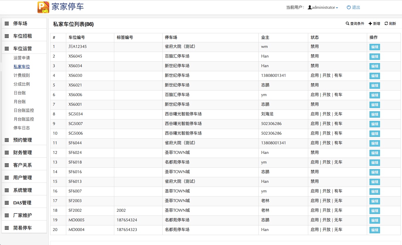
Task: Open the administrator dropdown caret
Action: pos(337,8)
